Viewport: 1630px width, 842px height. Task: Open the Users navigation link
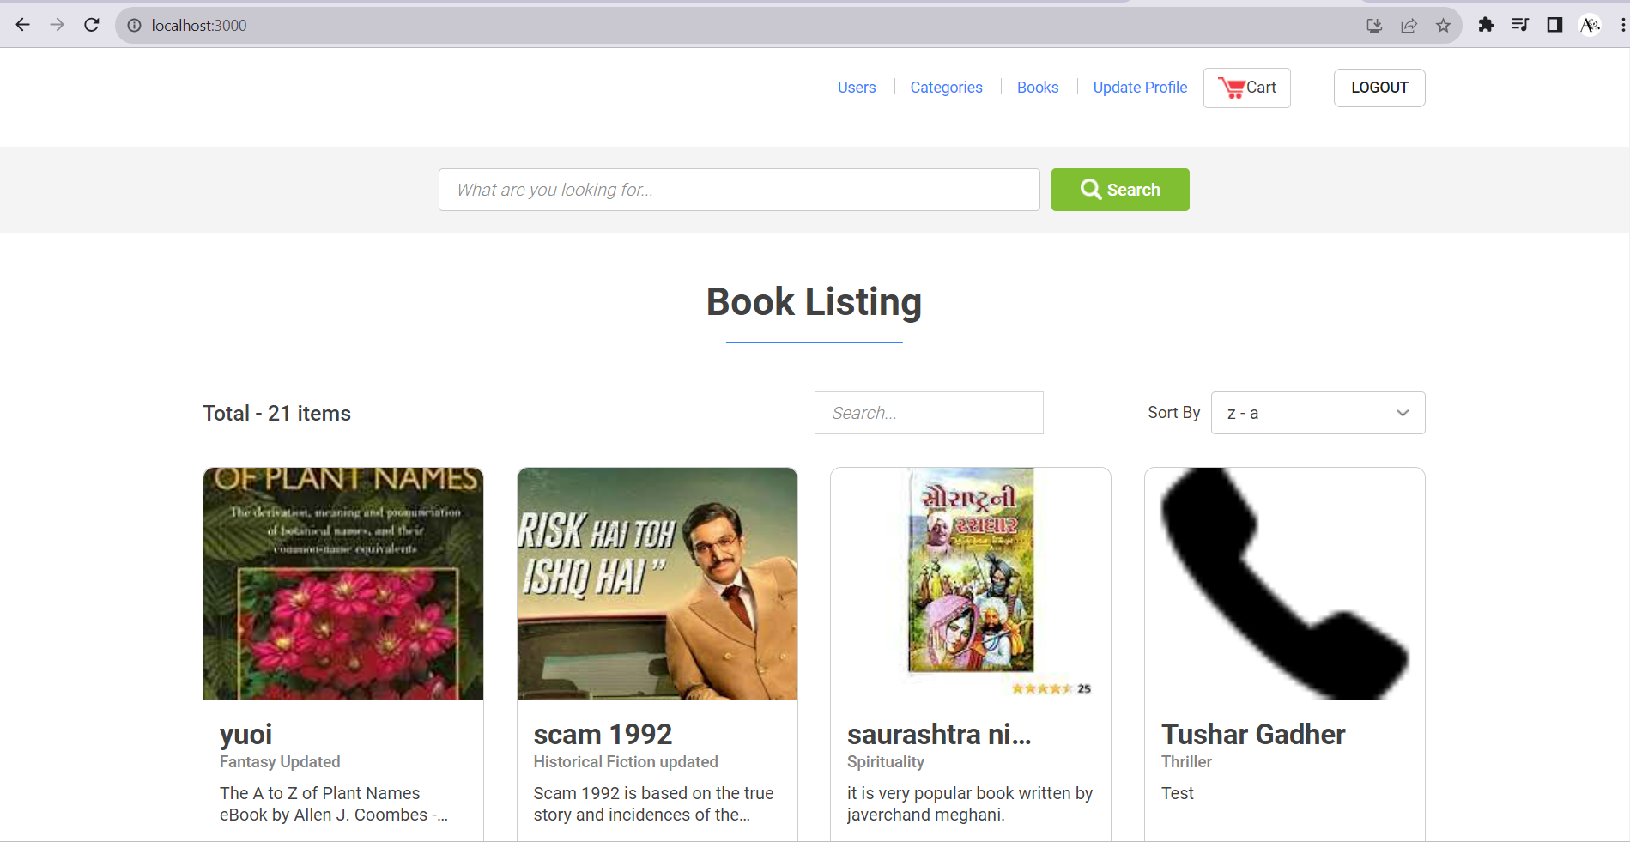tap(857, 88)
